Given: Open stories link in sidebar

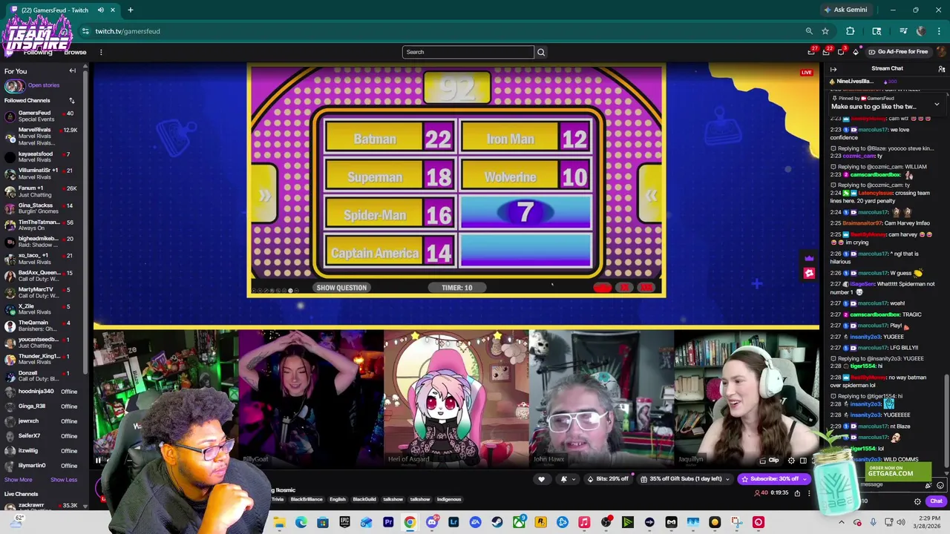Looking at the screenshot, I should [x=44, y=85].
